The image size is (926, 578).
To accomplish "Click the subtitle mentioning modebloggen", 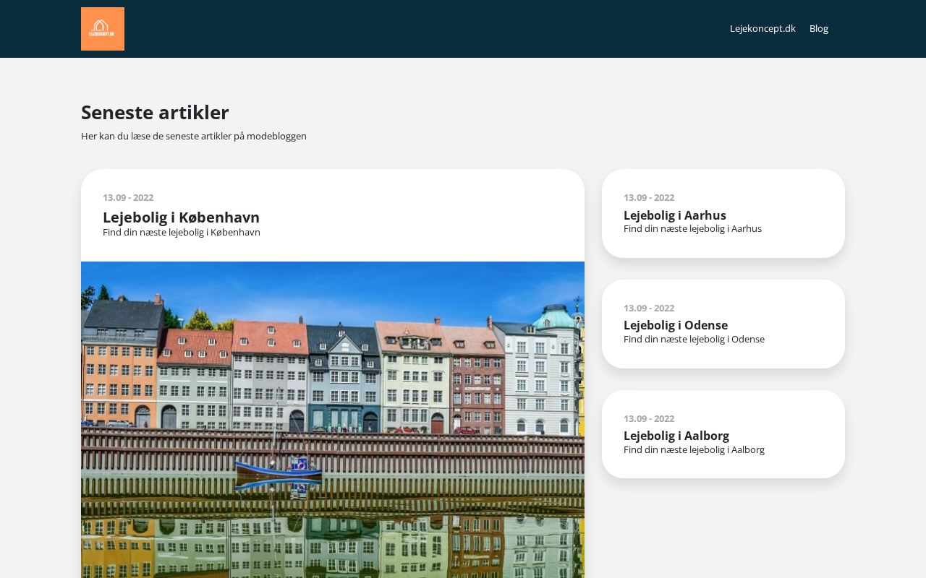I will point(194,136).
